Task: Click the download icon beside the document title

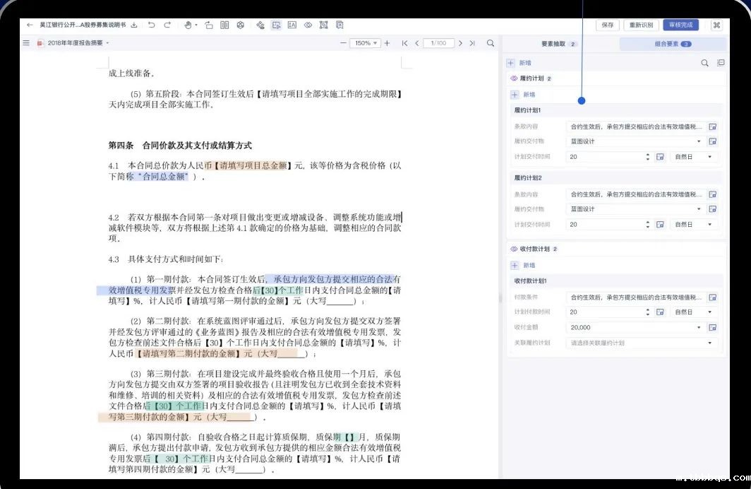Action: click(135, 25)
